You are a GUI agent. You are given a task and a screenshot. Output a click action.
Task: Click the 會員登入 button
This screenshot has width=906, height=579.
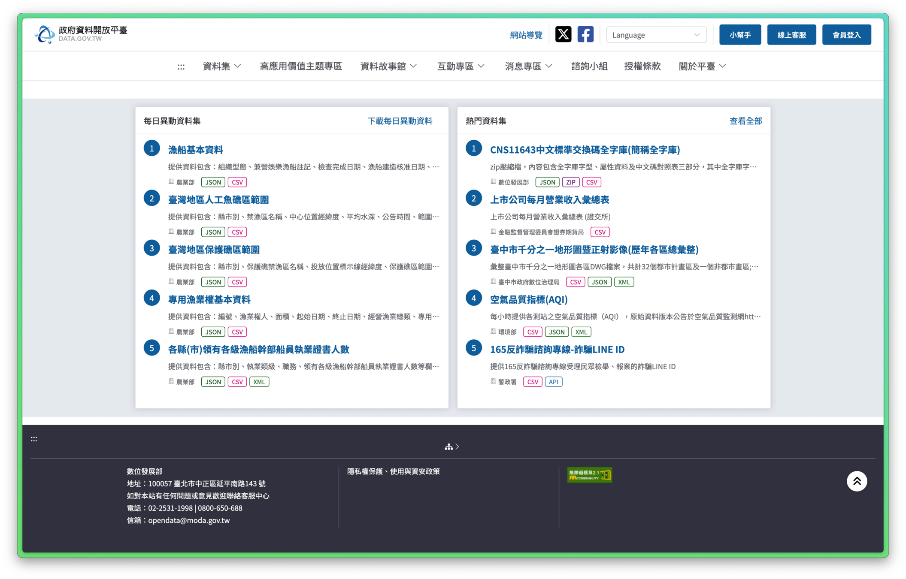(846, 35)
